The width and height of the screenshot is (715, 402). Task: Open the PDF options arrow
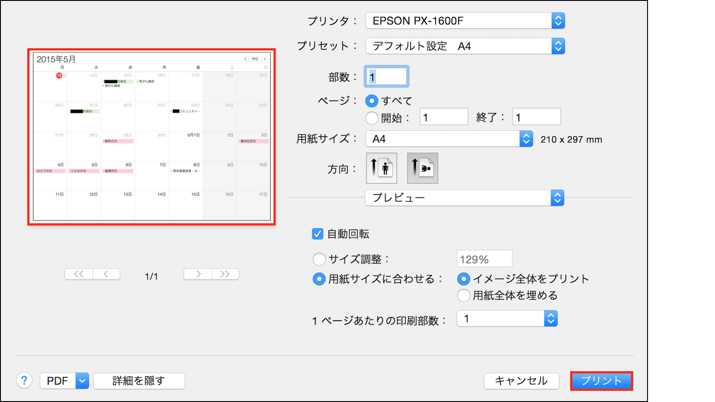coord(82,381)
